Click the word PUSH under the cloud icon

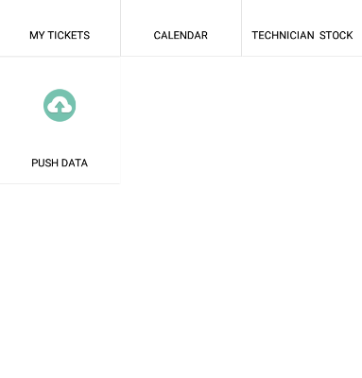[x=45, y=163]
